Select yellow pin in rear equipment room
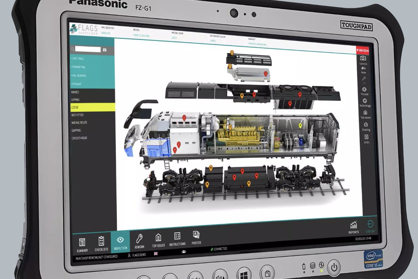418x279 pixels. coord(301,125)
